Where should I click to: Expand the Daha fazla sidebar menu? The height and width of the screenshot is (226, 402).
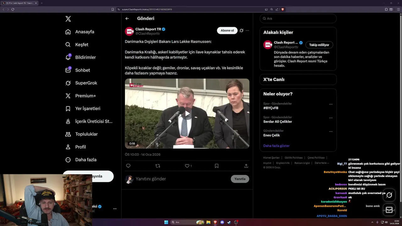pos(81,160)
